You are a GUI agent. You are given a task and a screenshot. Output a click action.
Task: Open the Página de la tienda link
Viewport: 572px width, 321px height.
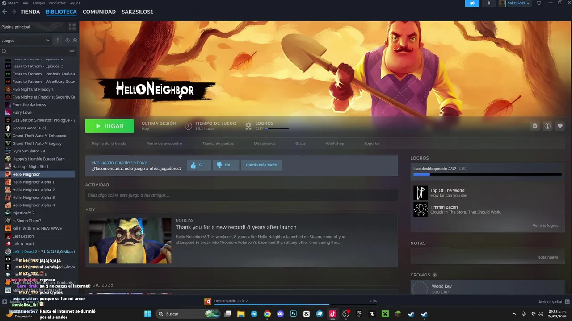pyautogui.click(x=109, y=144)
